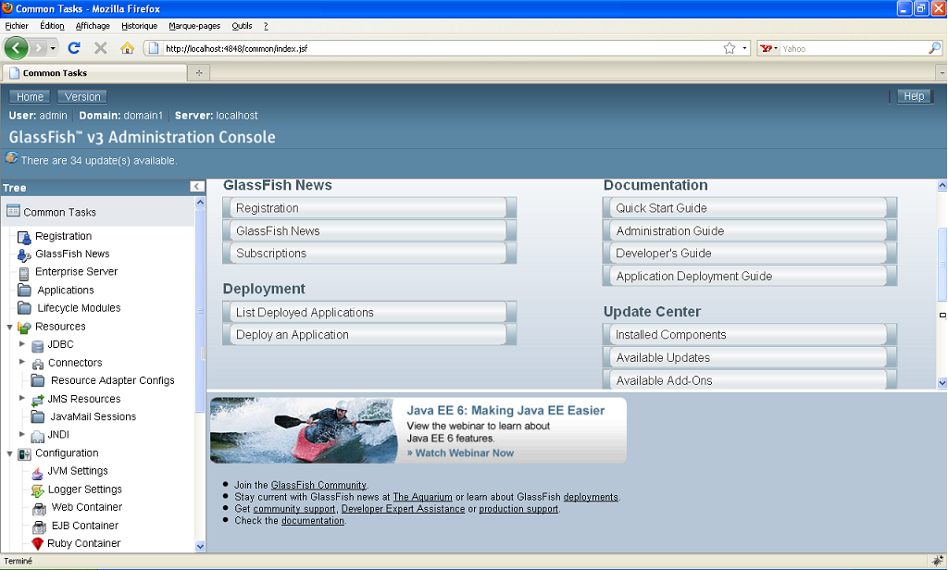Click the Ruby Container gem icon

[x=38, y=544]
